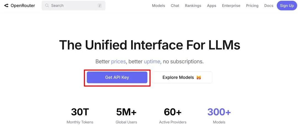Follow the 'prices' hyperlink in tagline
The width and height of the screenshot is (298, 133).
[x=118, y=62]
